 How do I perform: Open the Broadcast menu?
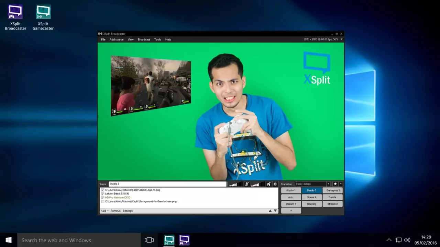pyautogui.click(x=144, y=39)
